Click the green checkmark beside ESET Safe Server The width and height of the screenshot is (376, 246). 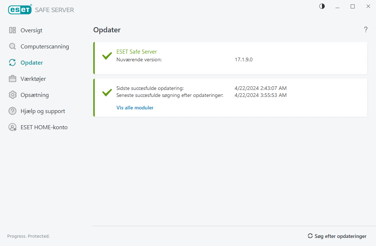pos(106,56)
